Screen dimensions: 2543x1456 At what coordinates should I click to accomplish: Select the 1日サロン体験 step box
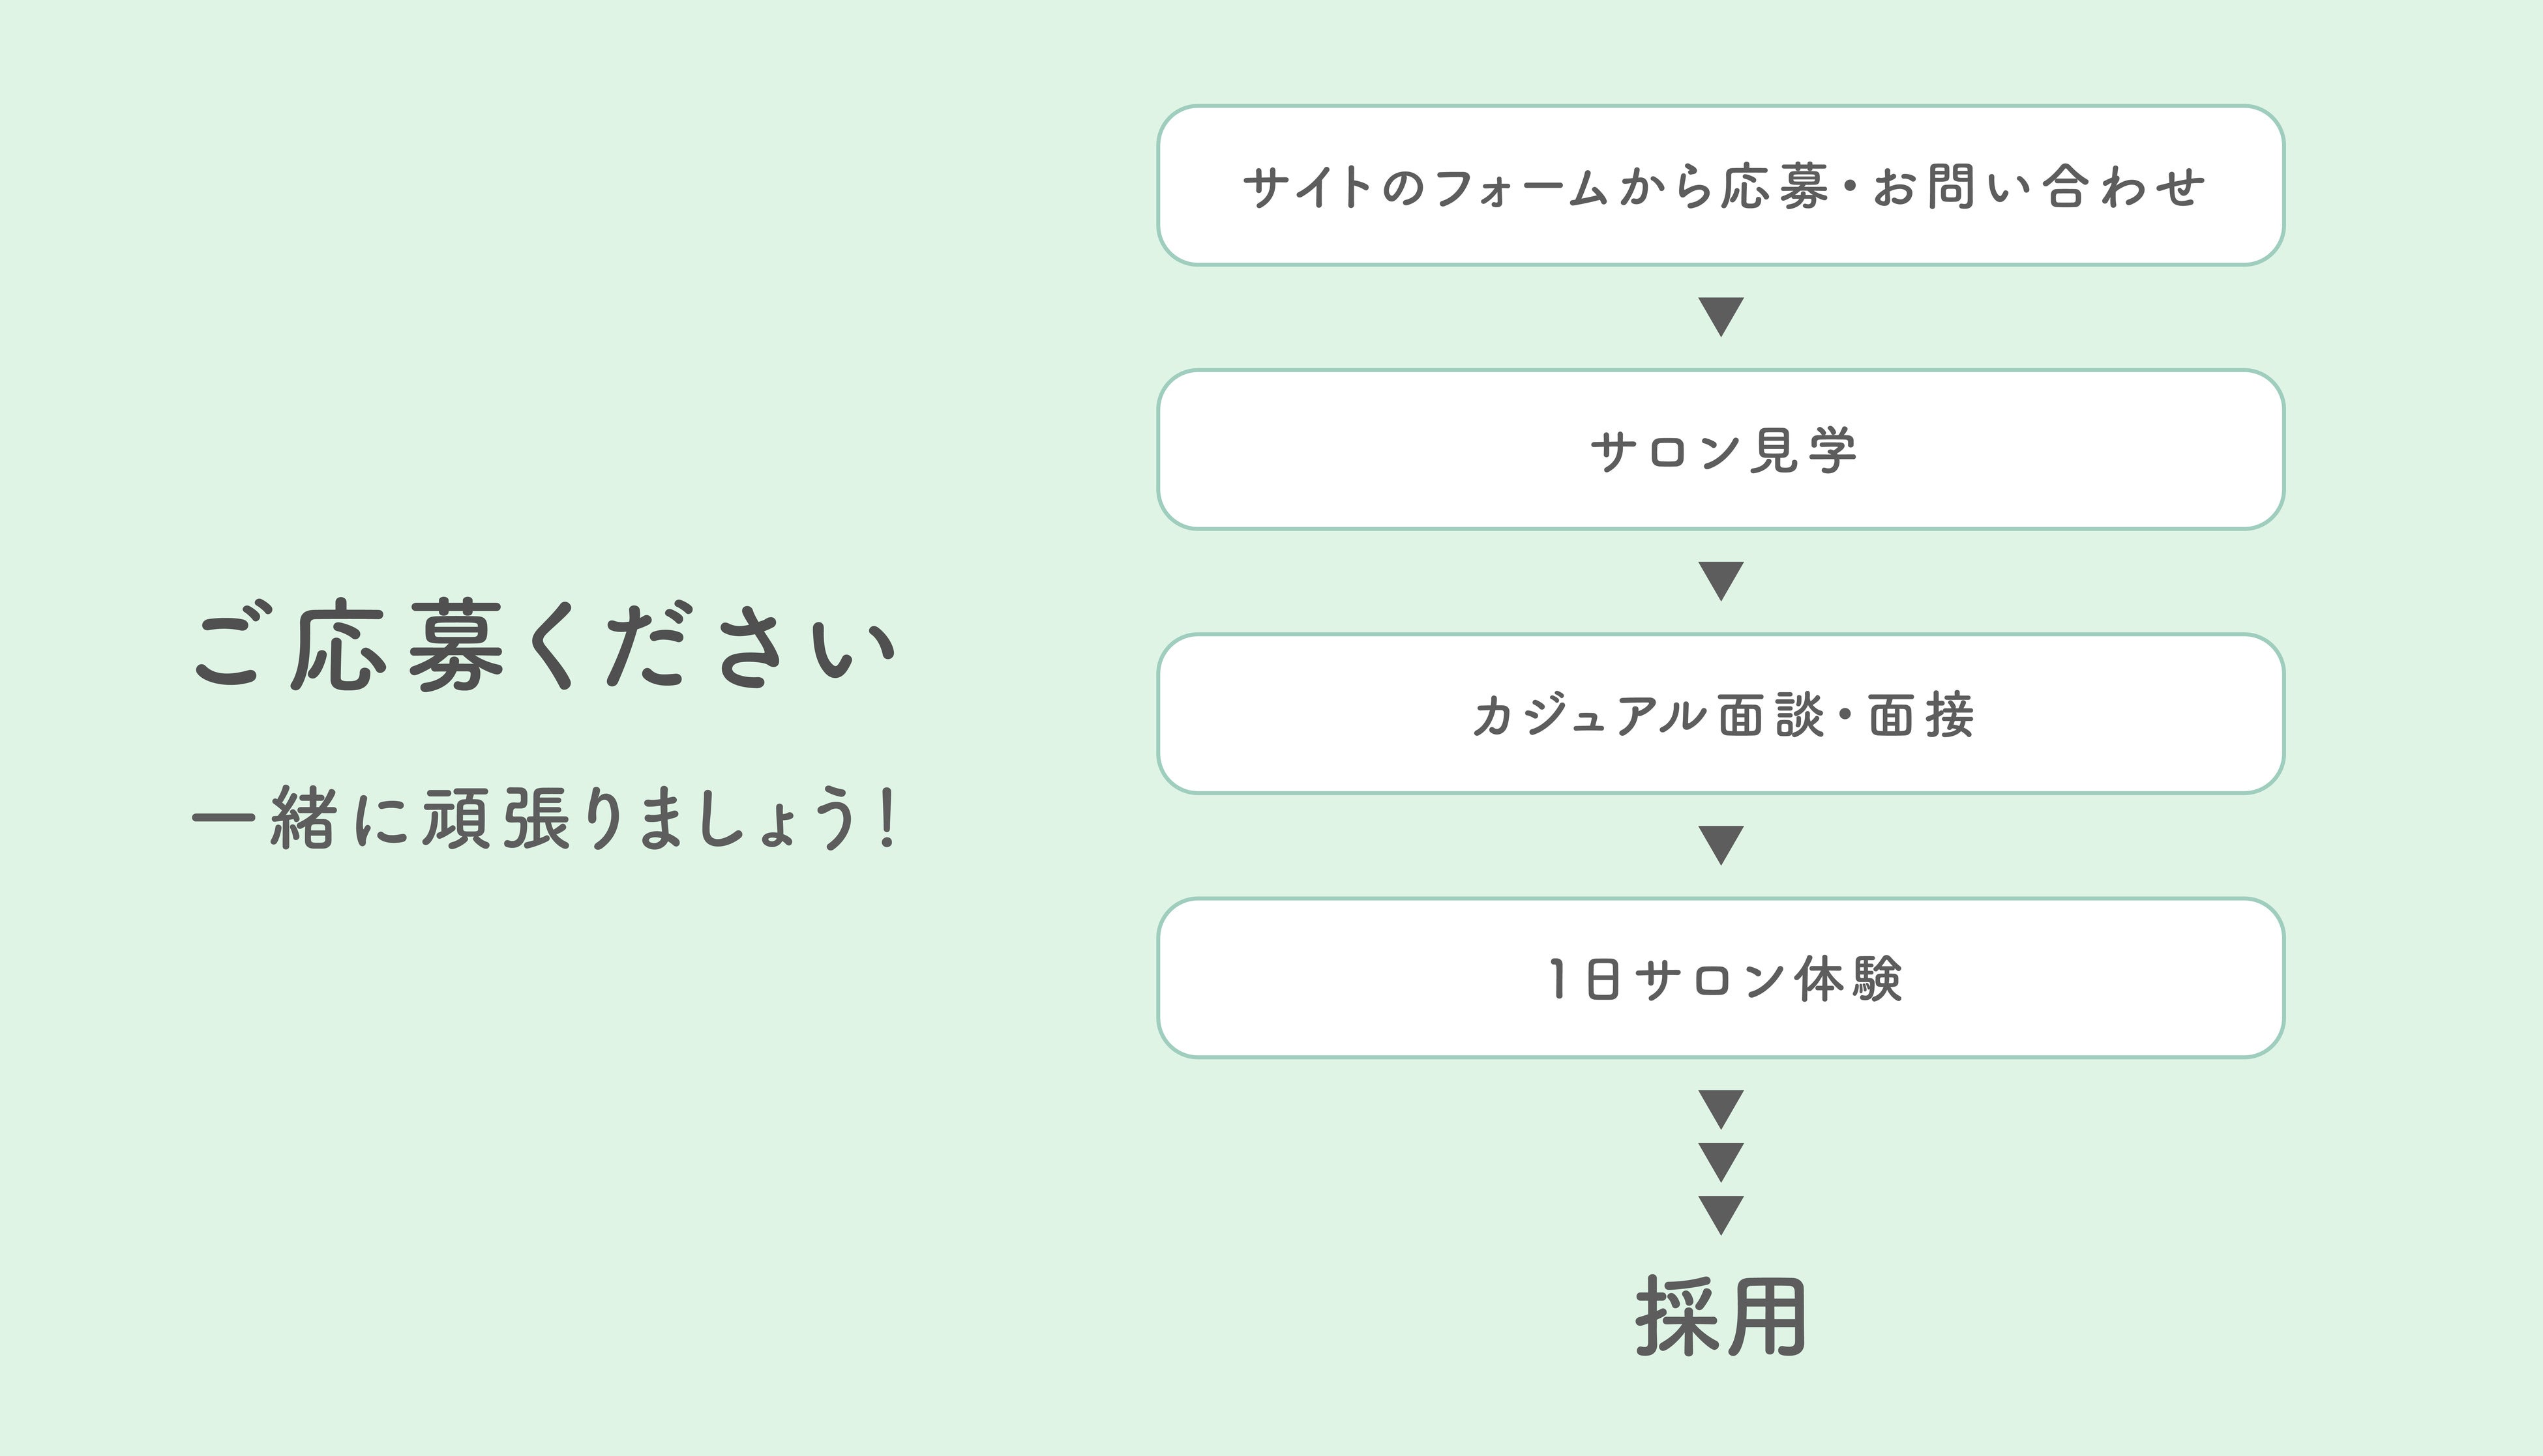point(1721,978)
